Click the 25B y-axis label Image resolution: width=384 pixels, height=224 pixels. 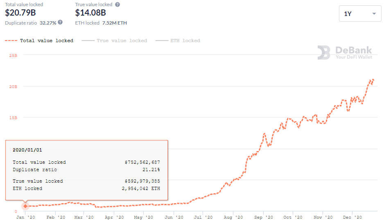[x=13, y=55]
